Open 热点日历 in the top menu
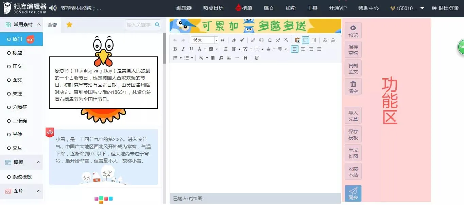This screenshot has height=205, width=464. click(x=213, y=8)
